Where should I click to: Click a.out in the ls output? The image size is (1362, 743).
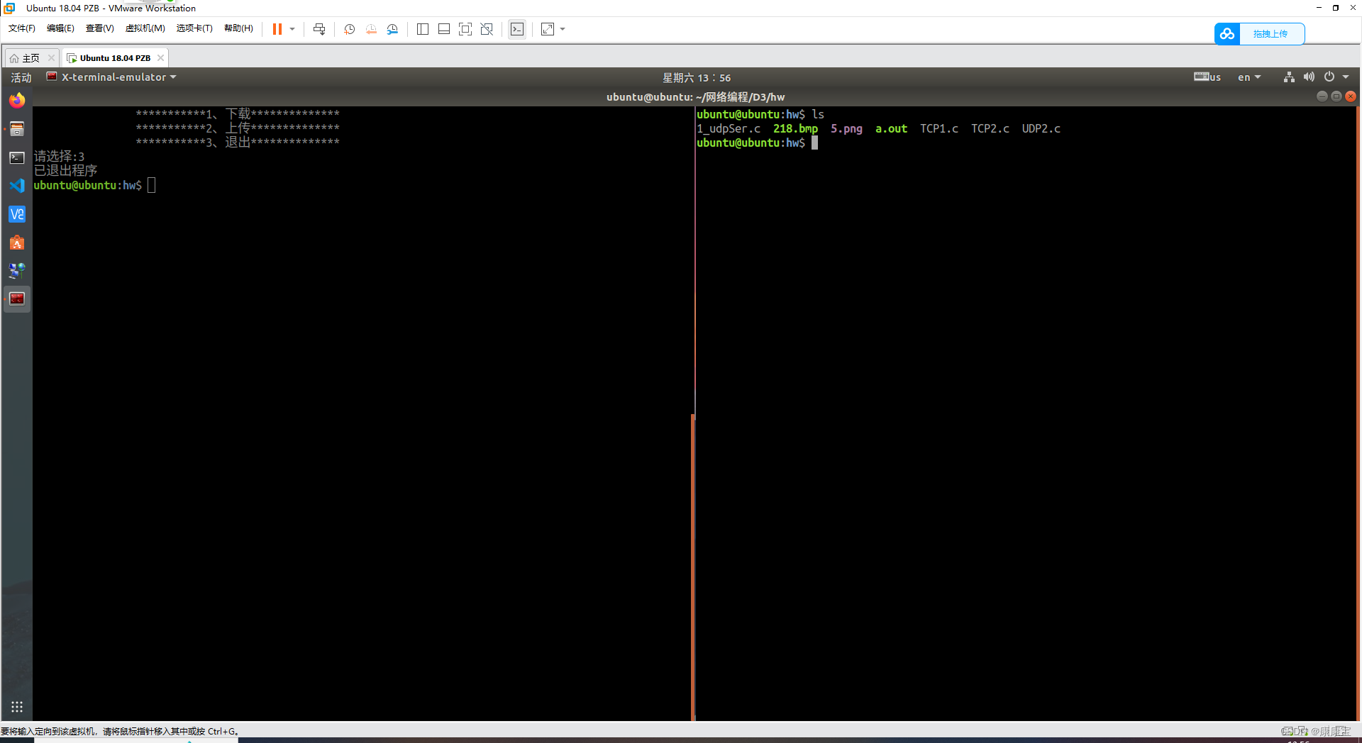click(x=891, y=129)
